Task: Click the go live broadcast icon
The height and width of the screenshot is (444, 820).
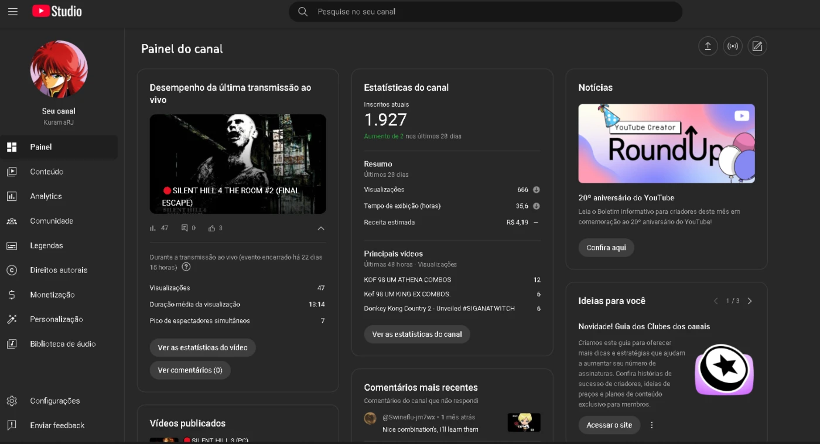Action: pyautogui.click(x=733, y=46)
